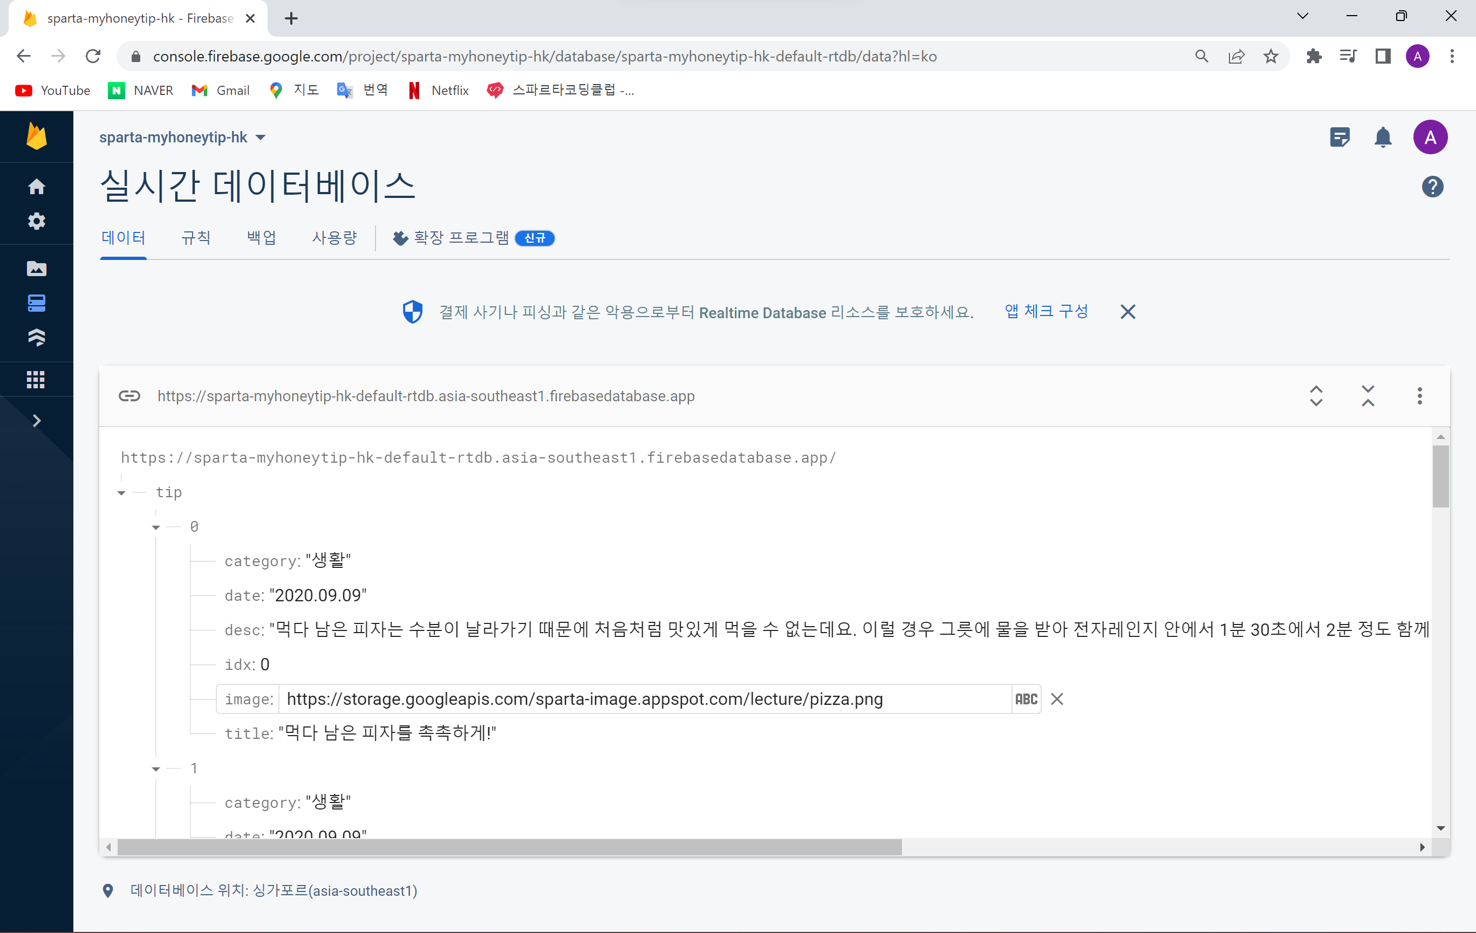Image resolution: width=1476 pixels, height=933 pixels.
Task: Open the documentation notes icon in header
Action: click(1340, 137)
